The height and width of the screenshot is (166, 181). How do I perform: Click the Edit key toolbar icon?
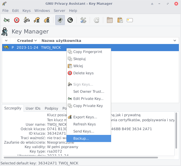(7, 20)
